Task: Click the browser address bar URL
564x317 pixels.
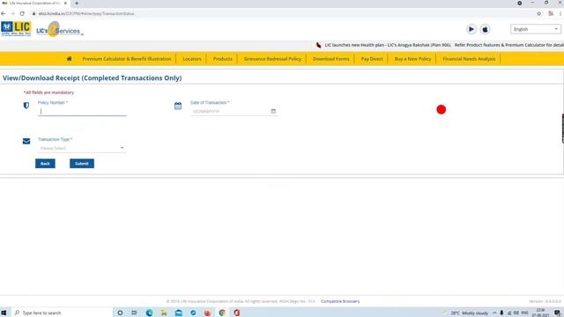Action: [x=86, y=14]
